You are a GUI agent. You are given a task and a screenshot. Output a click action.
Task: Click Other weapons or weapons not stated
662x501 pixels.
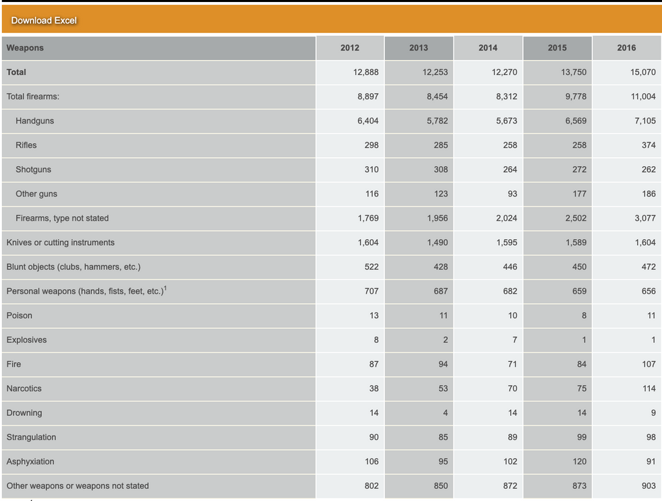tap(78, 485)
